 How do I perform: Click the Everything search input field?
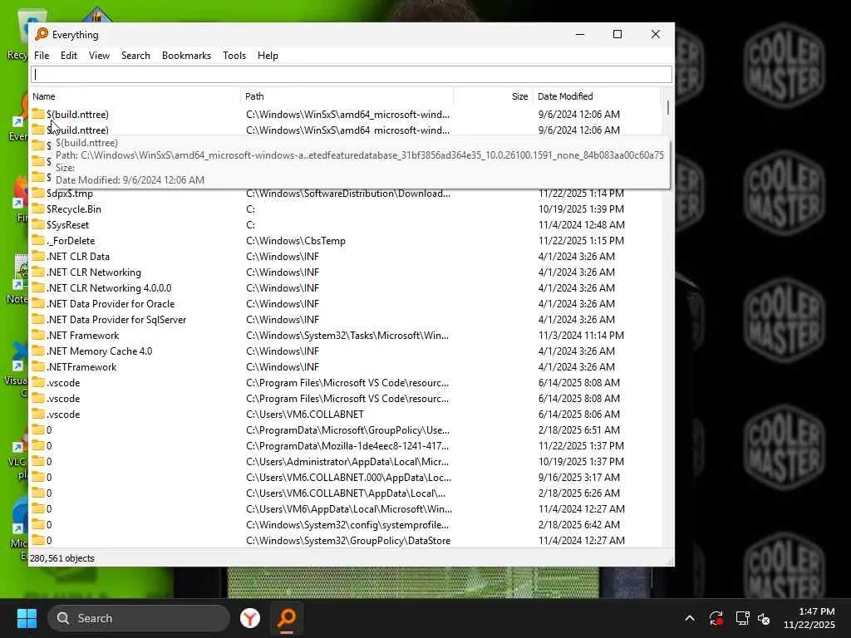[x=352, y=74]
